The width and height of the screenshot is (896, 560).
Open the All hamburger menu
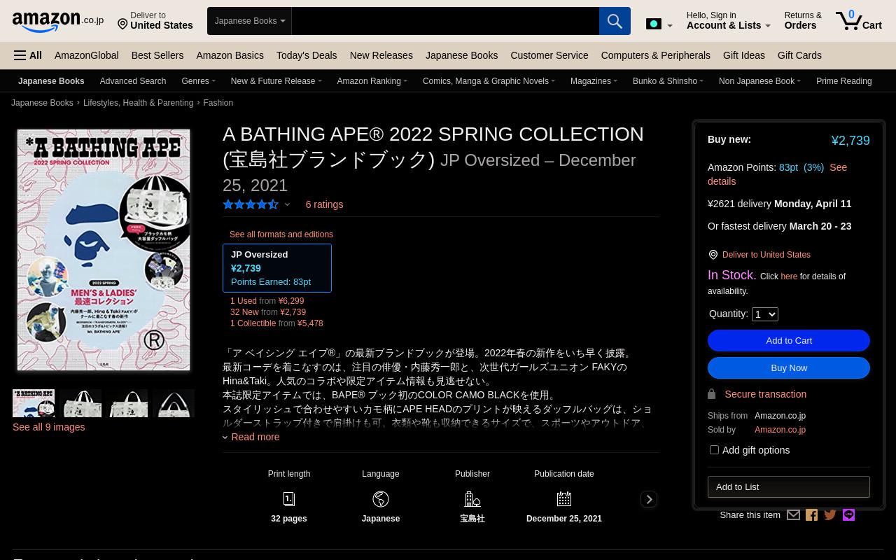coord(28,55)
